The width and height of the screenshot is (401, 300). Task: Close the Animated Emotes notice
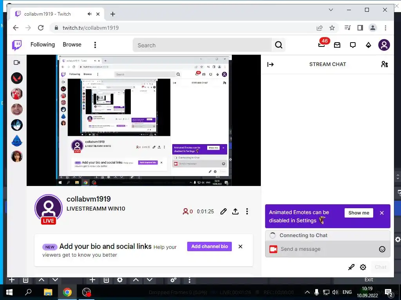click(382, 213)
